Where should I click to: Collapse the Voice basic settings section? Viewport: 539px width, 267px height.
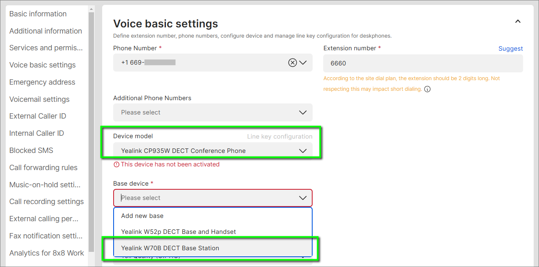point(518,21)
